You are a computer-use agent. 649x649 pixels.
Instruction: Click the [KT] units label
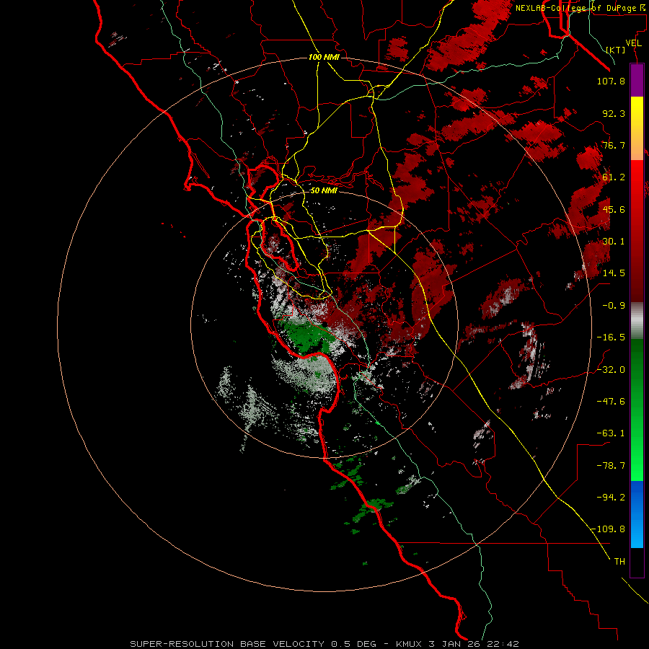[616, 50]
